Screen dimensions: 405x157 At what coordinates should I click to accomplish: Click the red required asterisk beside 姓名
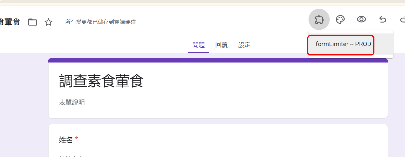76,139
